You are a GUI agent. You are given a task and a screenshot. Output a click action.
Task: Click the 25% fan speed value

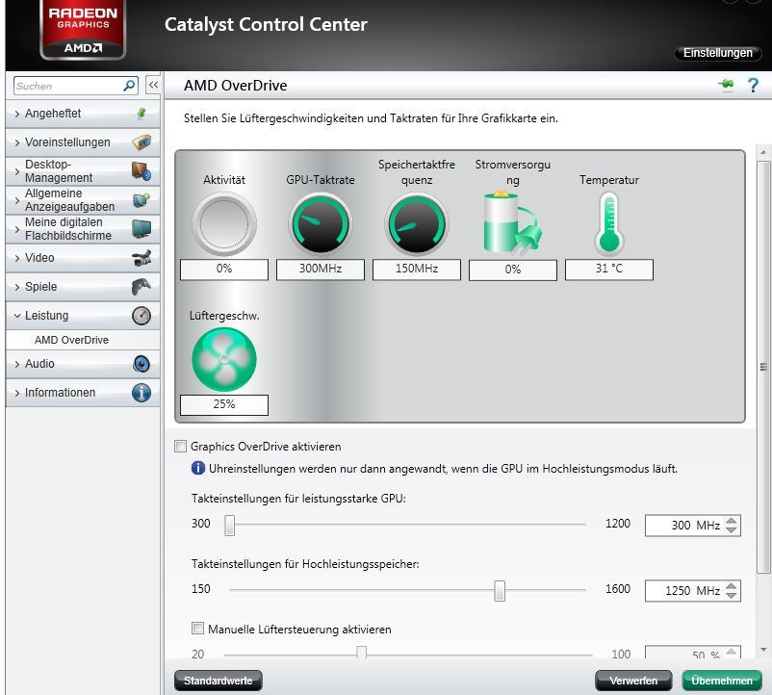(x=224, y=404)
